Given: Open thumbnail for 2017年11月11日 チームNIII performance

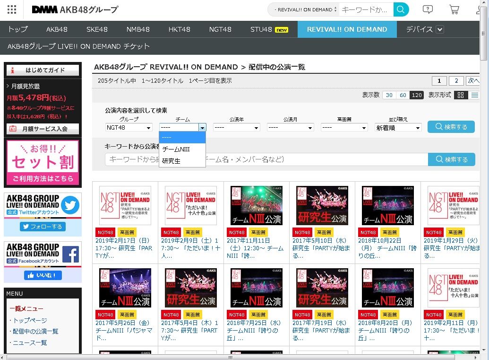Looking at the screenshot, I should pyautogui.click(x=257, y=205).
